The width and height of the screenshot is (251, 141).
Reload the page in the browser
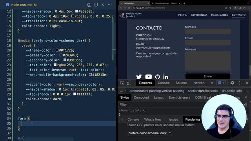[x=129, y=8]
